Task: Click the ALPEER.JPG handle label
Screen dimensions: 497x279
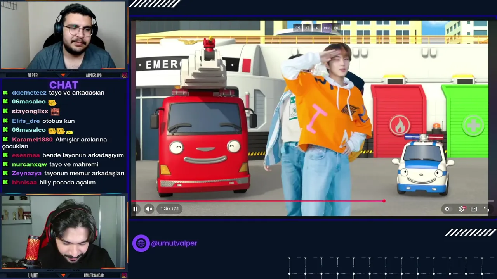Action: tap(94, 75)
